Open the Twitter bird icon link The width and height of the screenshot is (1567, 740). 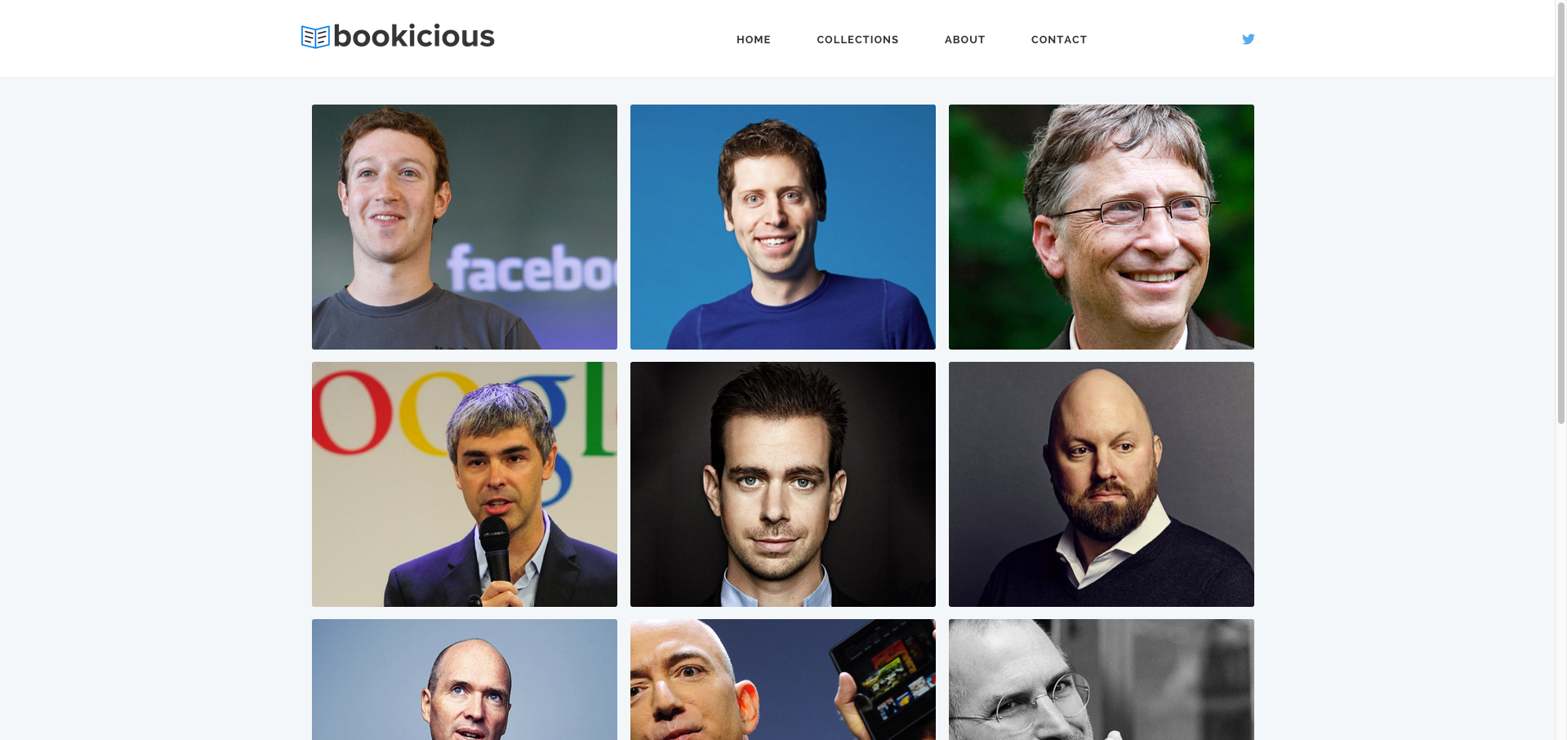coord(1248,39)
